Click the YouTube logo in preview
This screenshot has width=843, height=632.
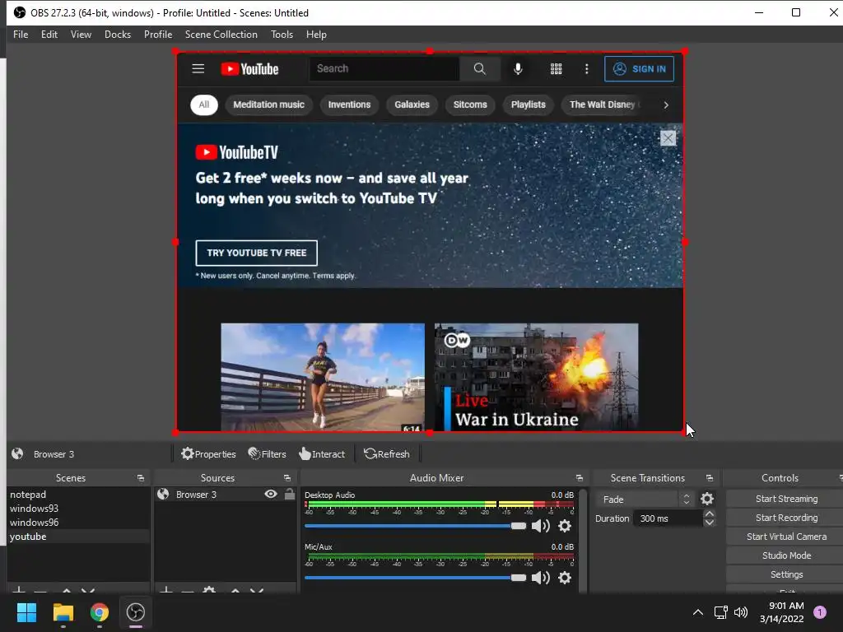click(249, 69)
